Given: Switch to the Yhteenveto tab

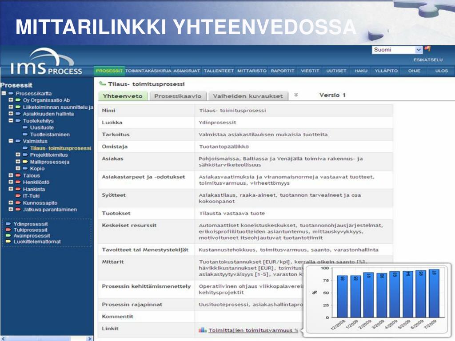Looking at the screenshot, I should pyautogui.click(x=123, y=96).
